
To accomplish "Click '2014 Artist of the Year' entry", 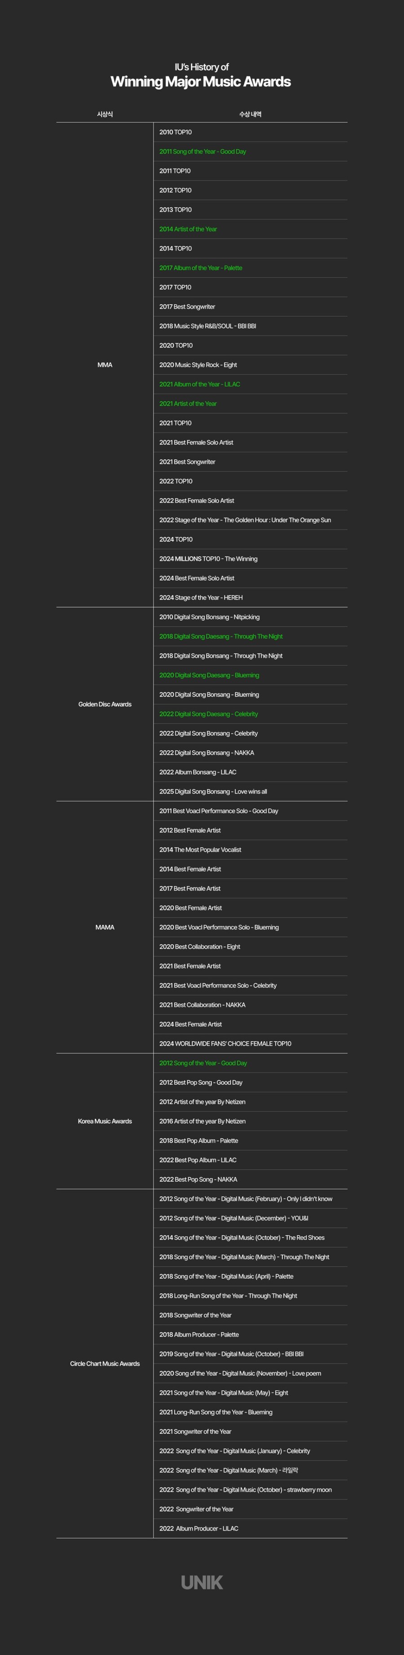I will point(188,229).
